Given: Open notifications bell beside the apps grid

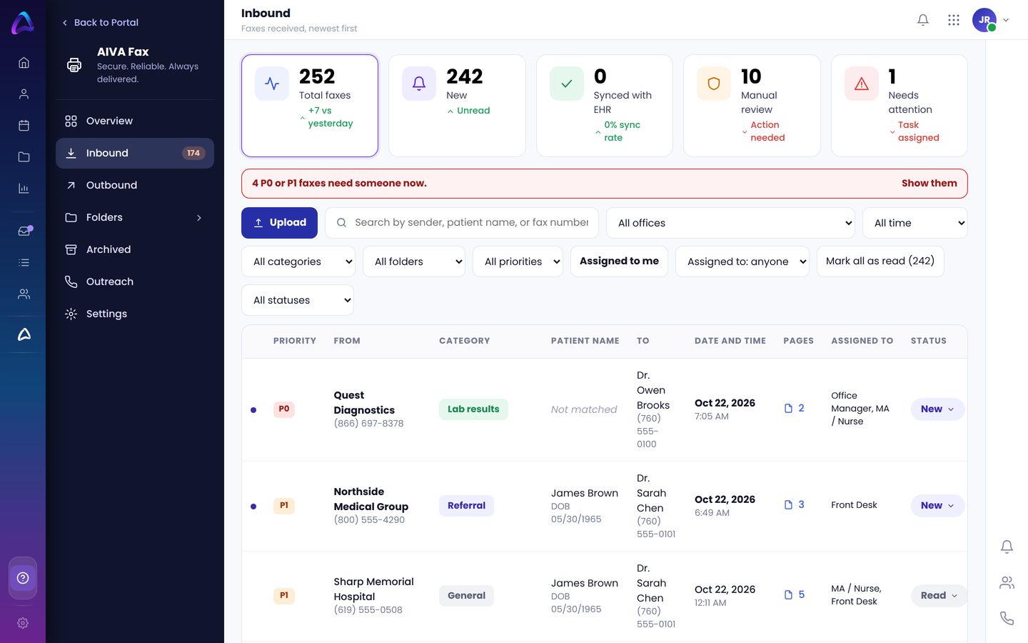Looking at the screenshot, I should [923, 20].
